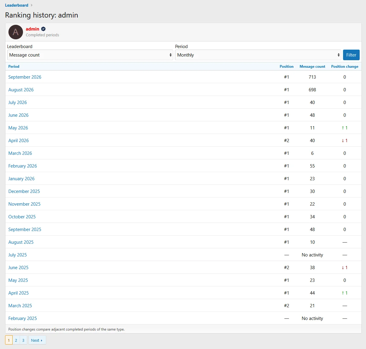Viewport: 366px width, 349px height.
Task: Select current page 1 in pagination
Action: click(x=9, y=340)
